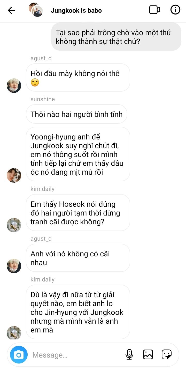Open the camera from the message bar
Image resolution: width=186 pixels, height=371 pixels.
(x=19, y=355)
